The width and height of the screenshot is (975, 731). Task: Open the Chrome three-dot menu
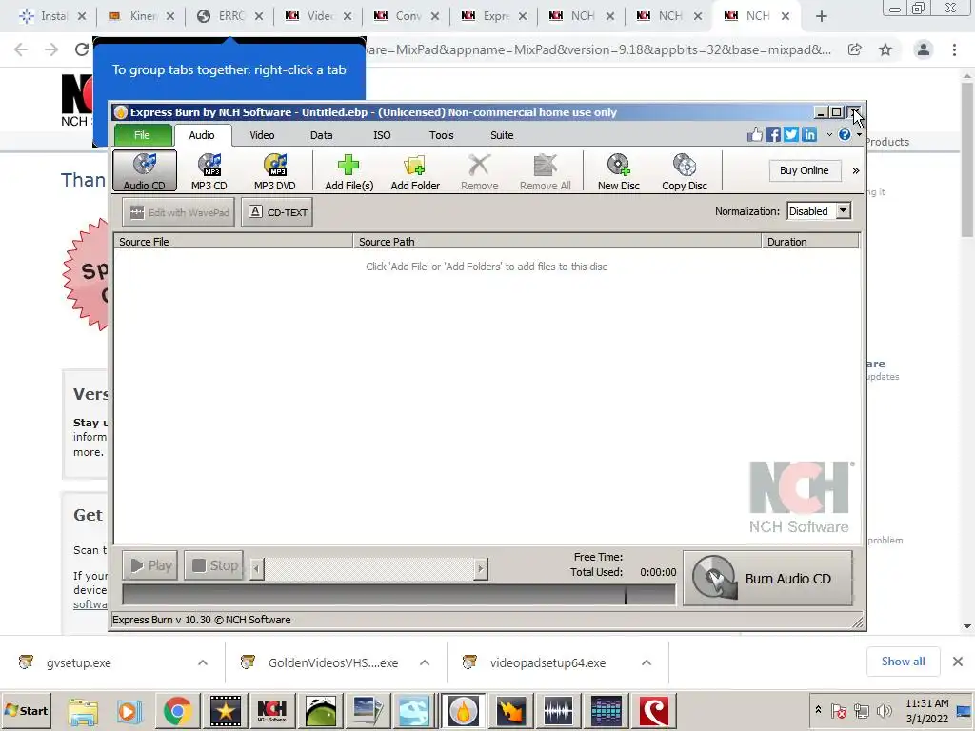click(x=954, y=49)
